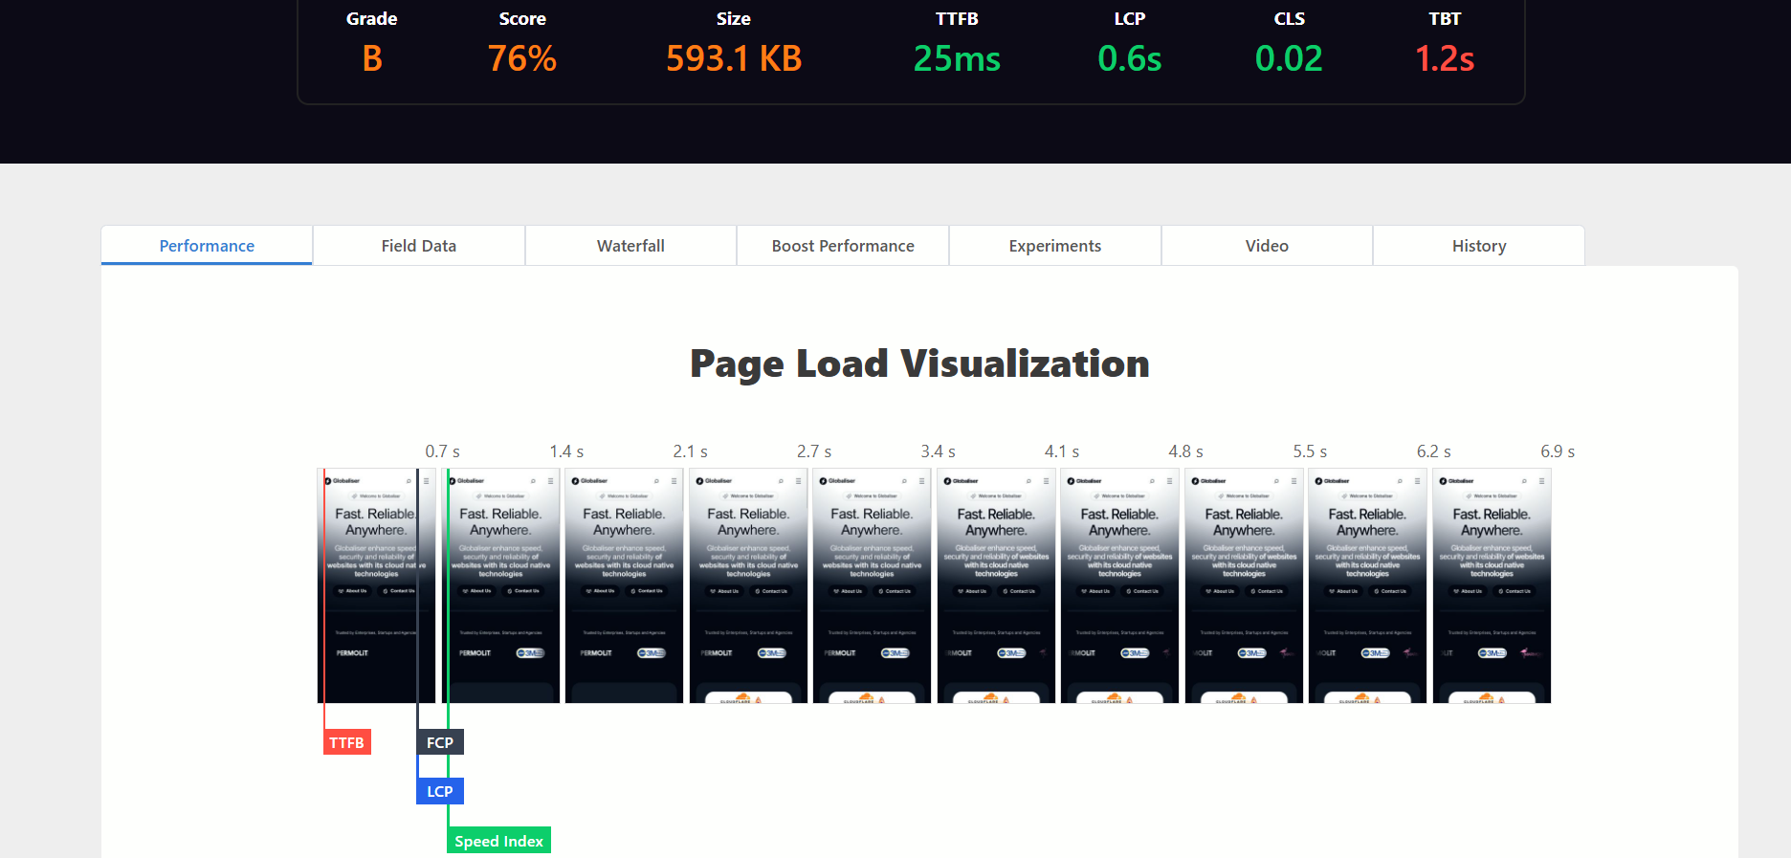The width and height of the screenshot is (1791, 858).
Task: Click the Size column header
Action: [734, 19]
